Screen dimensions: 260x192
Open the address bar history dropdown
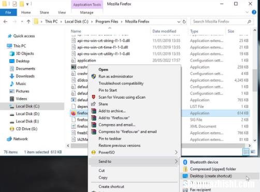(179, 22)
